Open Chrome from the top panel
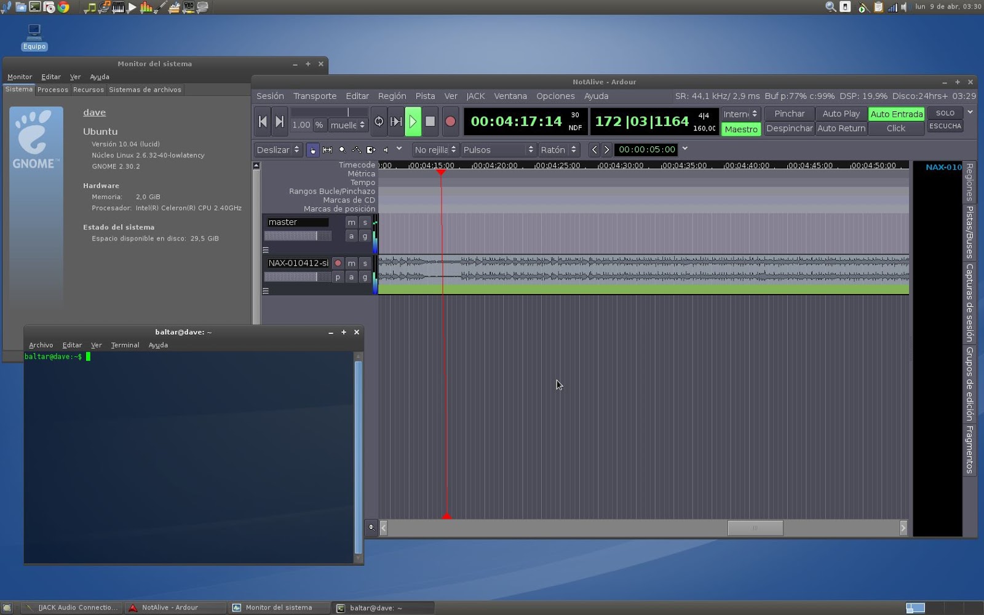The width and height of the screenshot is (984, 615). 63,7
